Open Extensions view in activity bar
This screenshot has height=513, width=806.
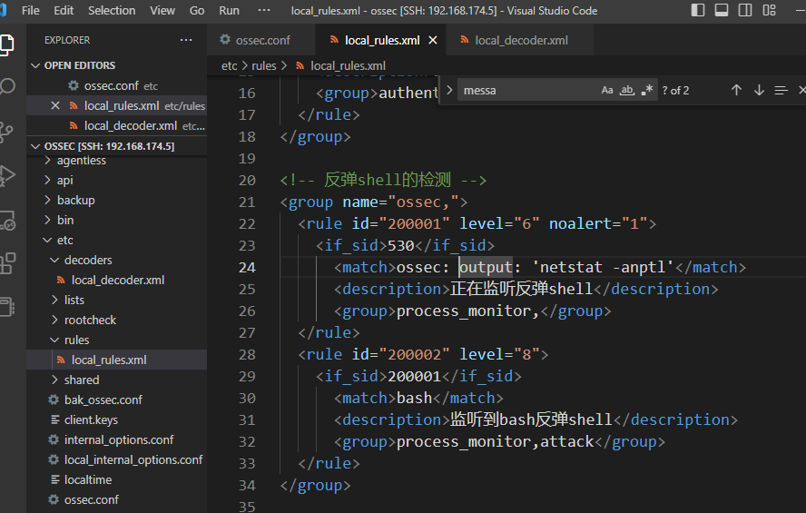tap(7, 263)
